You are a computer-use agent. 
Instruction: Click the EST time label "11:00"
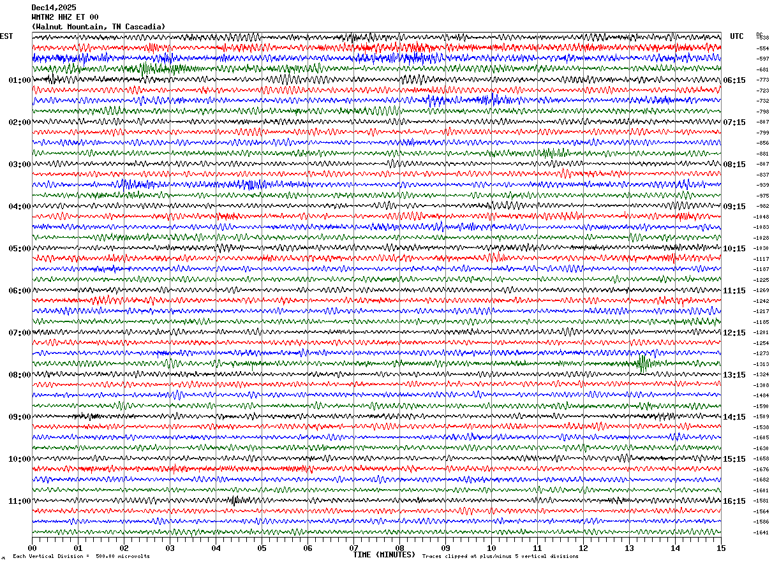tap(20, 501)
